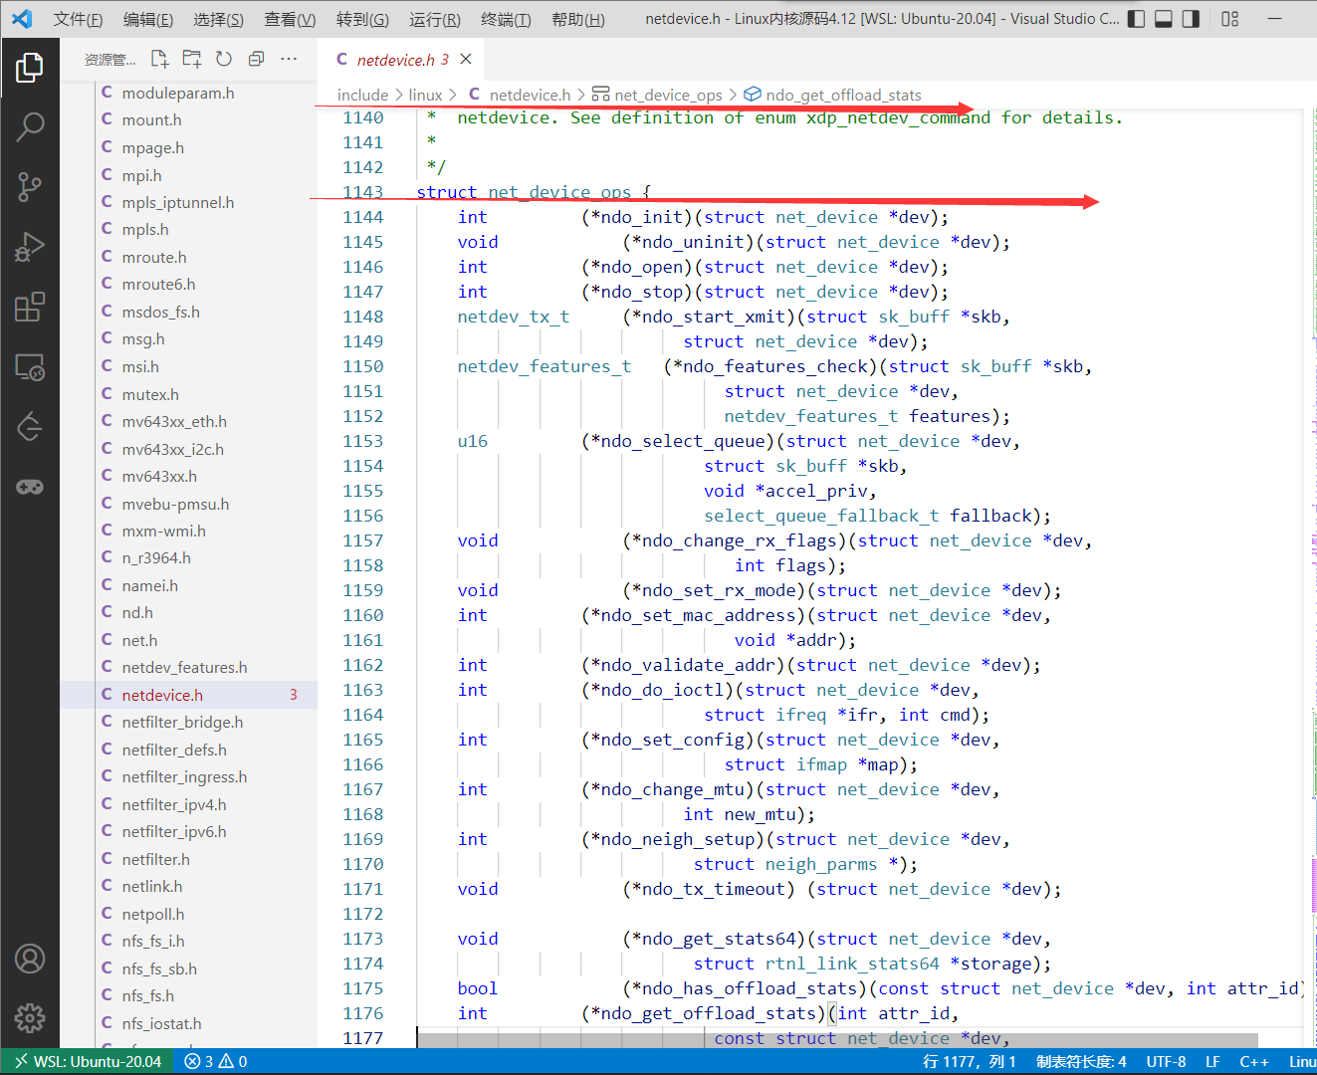1317x1075 pixels.
Task: Click line number 1160 in the gutter
Action: click(x=362, y=615)
